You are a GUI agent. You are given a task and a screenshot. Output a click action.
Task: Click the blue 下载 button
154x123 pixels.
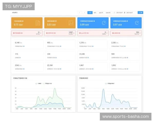pos(140,12)
